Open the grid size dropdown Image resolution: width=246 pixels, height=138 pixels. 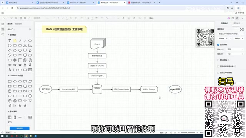(236, 49)
